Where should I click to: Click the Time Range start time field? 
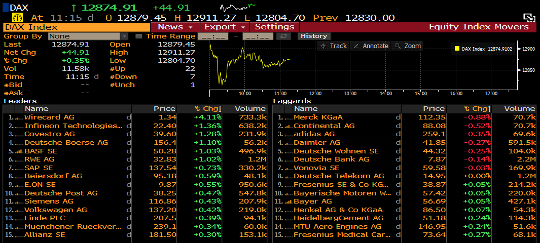[x=213, y=36]
